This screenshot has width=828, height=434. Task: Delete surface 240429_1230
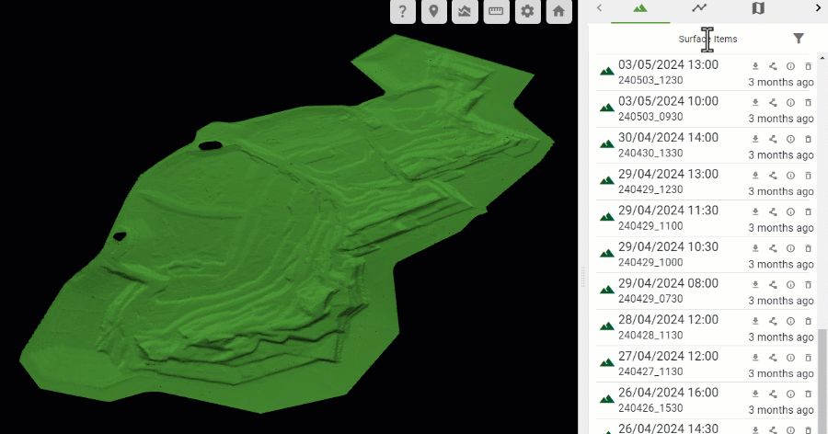(808, 176)
